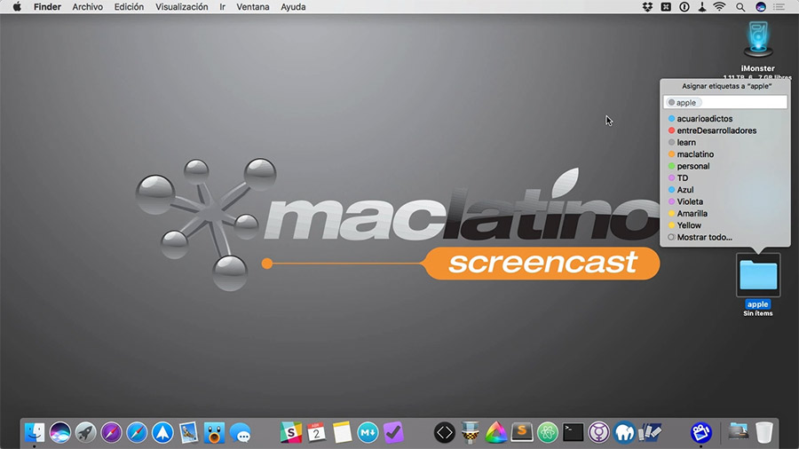The height and width of the screenshot is (449, 799).
Task: Open the dark blue tools icon in the Dock
Action: pyautogui.click(x=650, y=433)
